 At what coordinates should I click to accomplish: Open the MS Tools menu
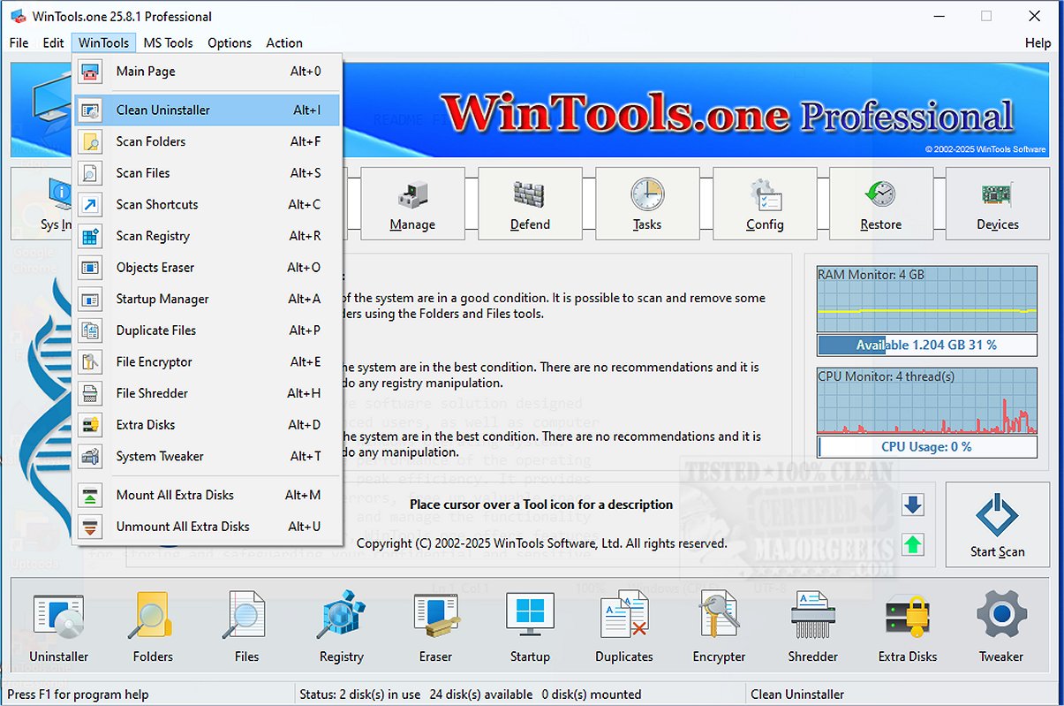tap(168, 42)
